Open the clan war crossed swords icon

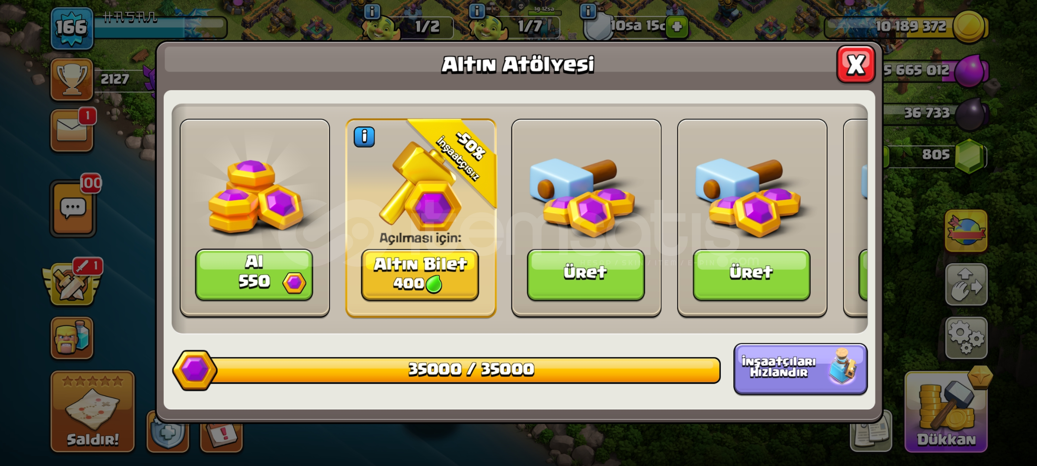pos(72,283)
